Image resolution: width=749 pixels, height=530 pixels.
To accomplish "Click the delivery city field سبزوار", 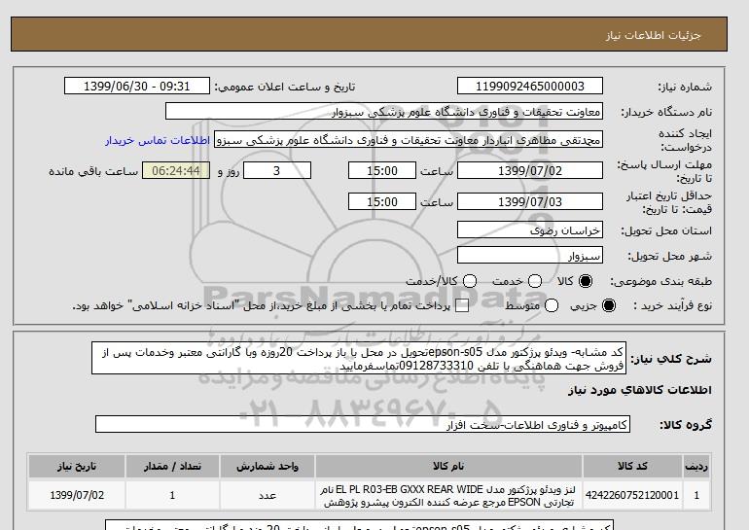I will tap(530, 256).
